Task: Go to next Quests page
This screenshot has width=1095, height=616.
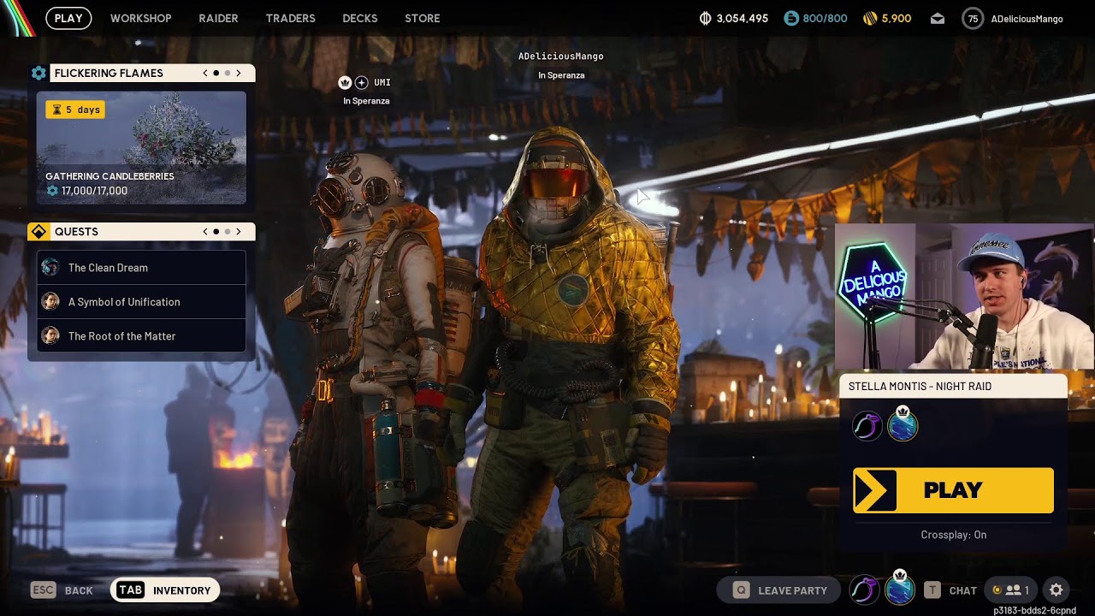Action: click(239, 232)
